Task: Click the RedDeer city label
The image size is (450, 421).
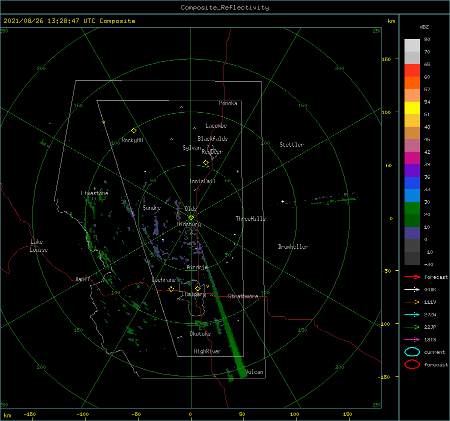Action: [x=212, y=152]
